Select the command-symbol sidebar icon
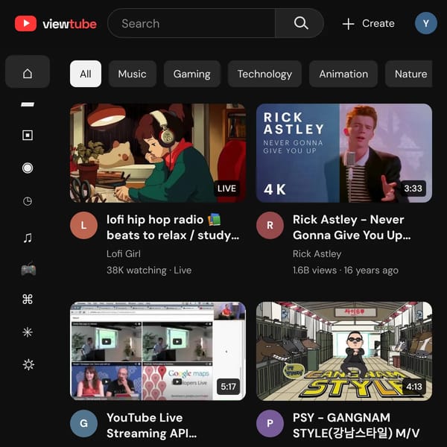 [28, 299]
